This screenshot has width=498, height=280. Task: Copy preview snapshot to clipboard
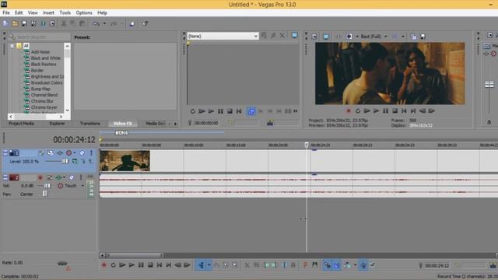(x=413, y=37)
